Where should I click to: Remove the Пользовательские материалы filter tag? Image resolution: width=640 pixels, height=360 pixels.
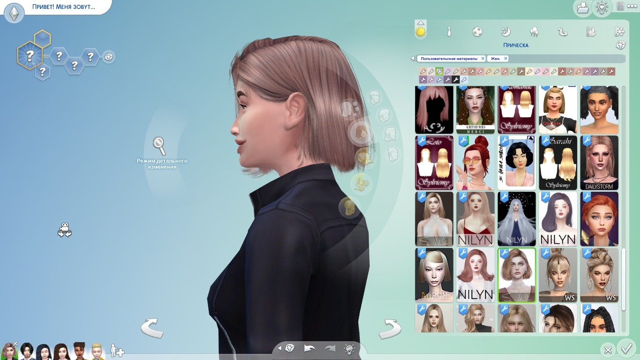point(483,59)
